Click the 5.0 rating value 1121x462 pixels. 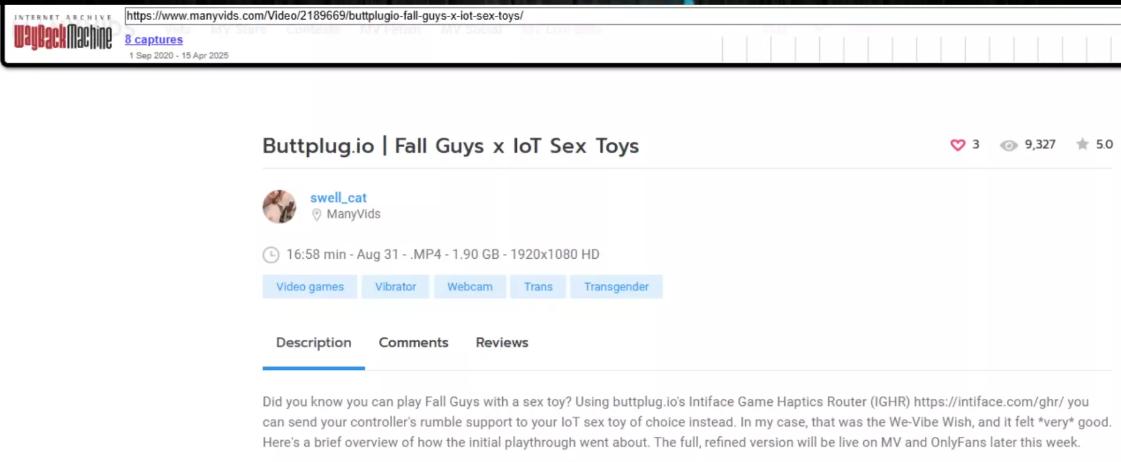1104,145
